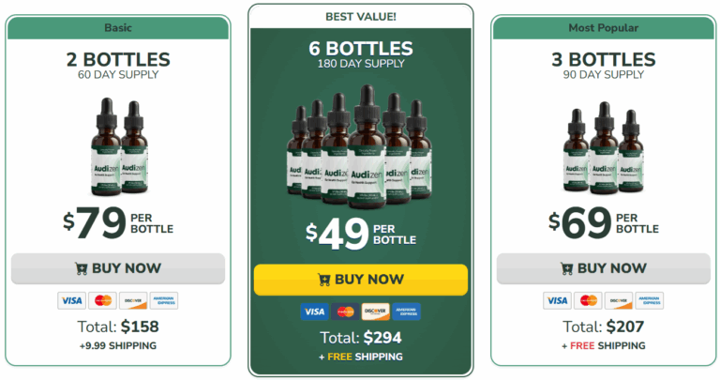Click the Best Value header label
Screen dimensions: 720x380
click(361, 17)
